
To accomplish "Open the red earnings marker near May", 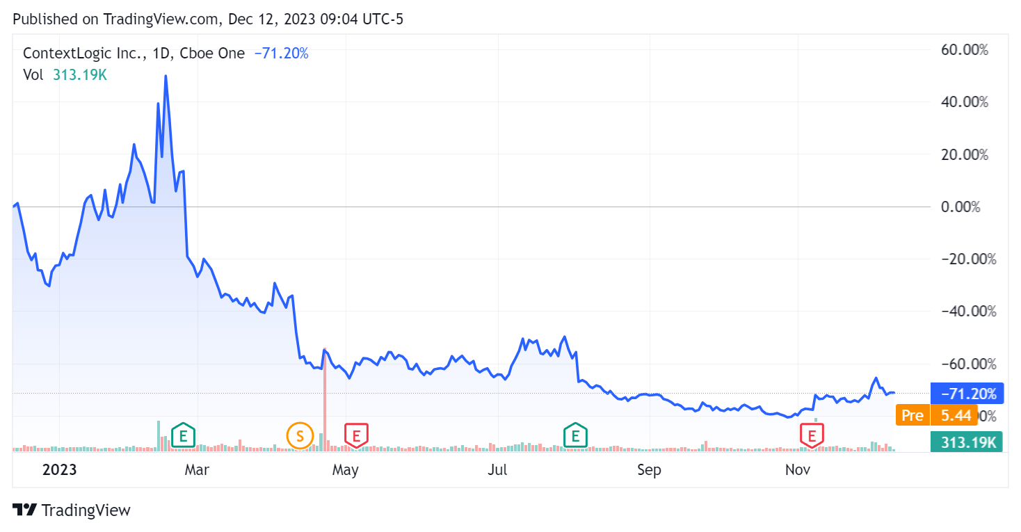I will [x=357, y=435].
